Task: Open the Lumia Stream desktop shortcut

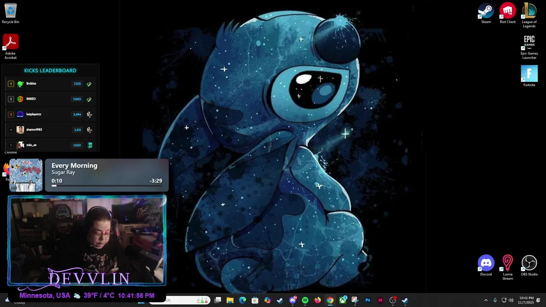Action: [x=508, y=268]
